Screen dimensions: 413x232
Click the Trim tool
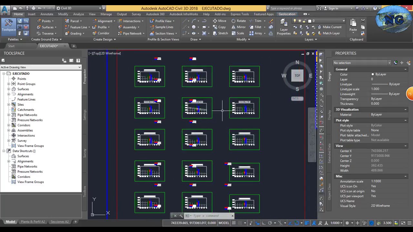tap(255, 21)
